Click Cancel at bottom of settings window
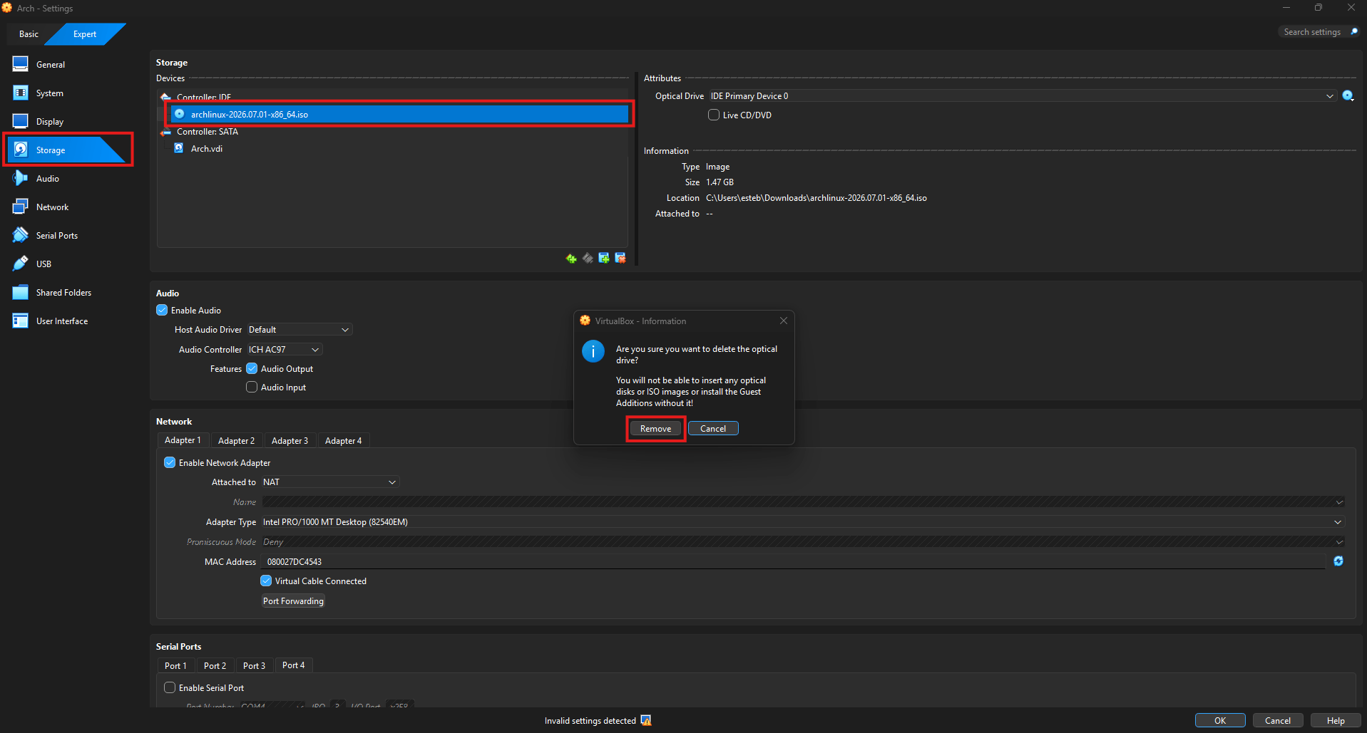Screen dimensions: 1367x733 tap(1278, 720)
